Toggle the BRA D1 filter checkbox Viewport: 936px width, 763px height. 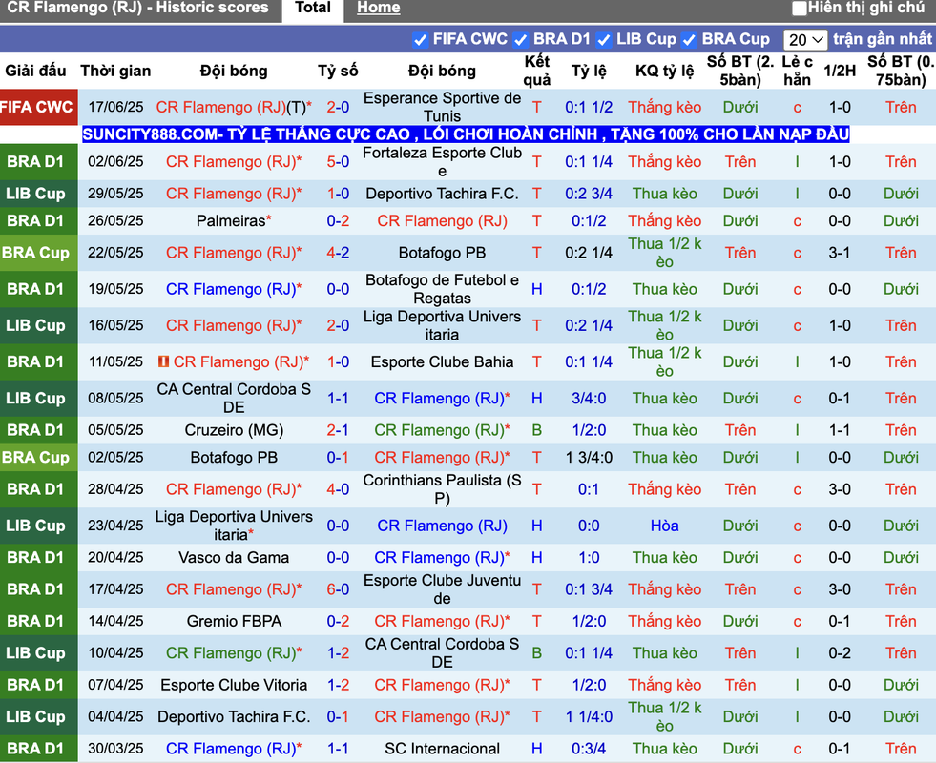[521, 40]
